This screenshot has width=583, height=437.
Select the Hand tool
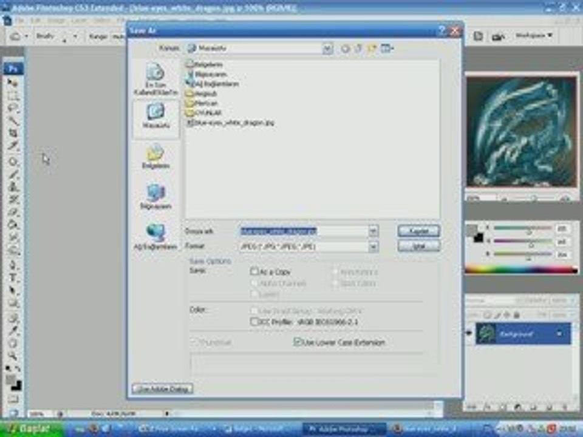coord(13,342)
